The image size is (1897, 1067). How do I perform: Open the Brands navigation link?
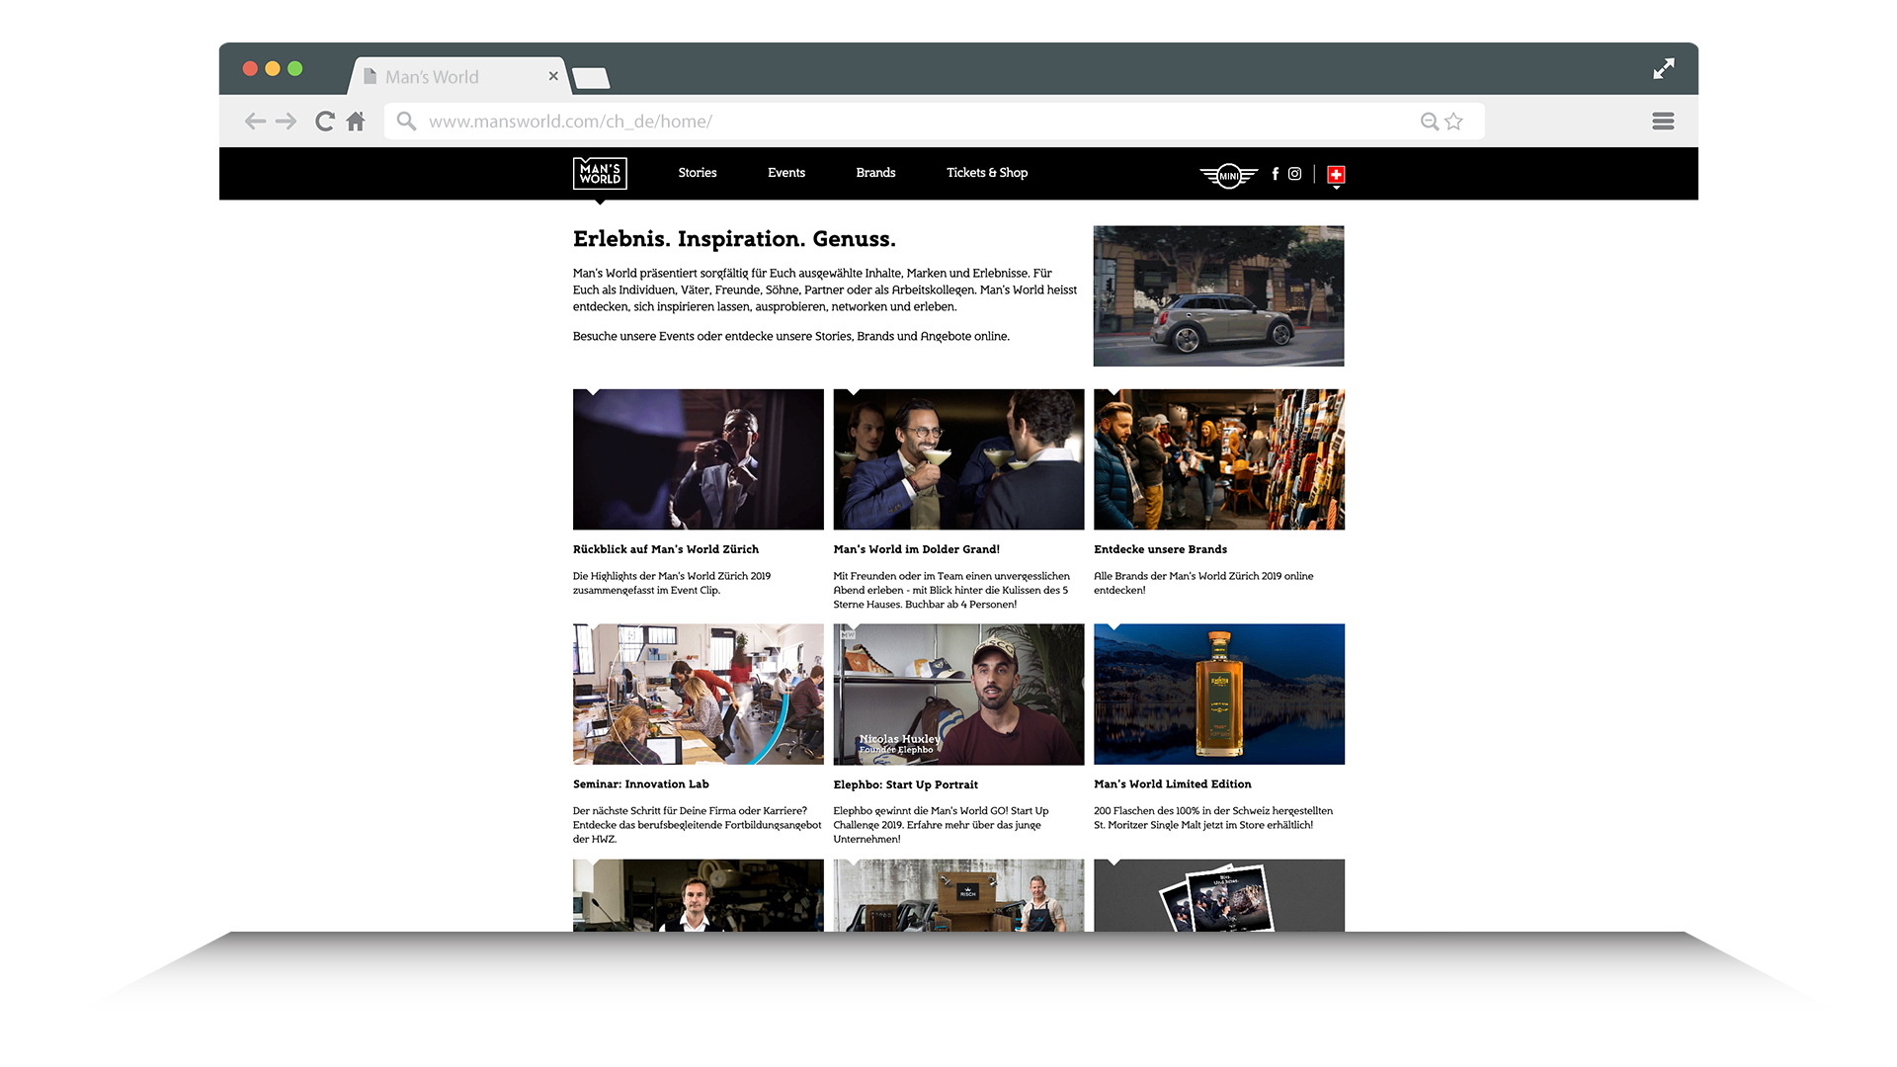pyautogui.click(x=875, y=173)
